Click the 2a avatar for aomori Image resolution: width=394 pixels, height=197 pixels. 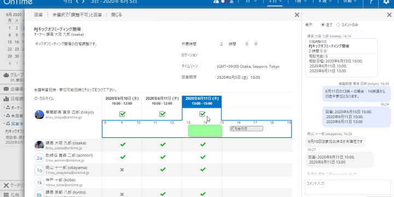pos(39,158)
